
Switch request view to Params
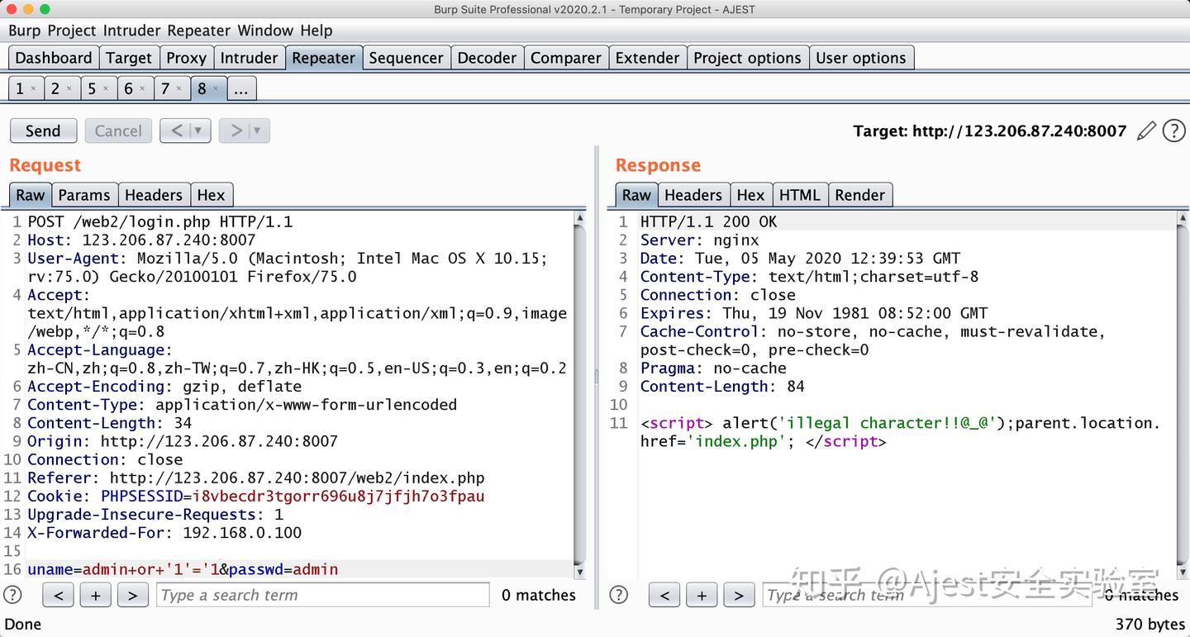(85, 195)
